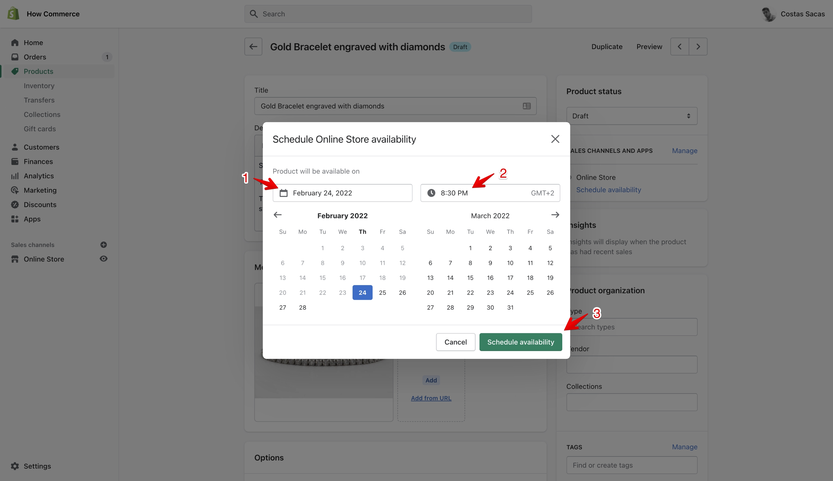Close the schedule availability dialog
The height and width of the screenshot is (481, 833).
point(555,139)
